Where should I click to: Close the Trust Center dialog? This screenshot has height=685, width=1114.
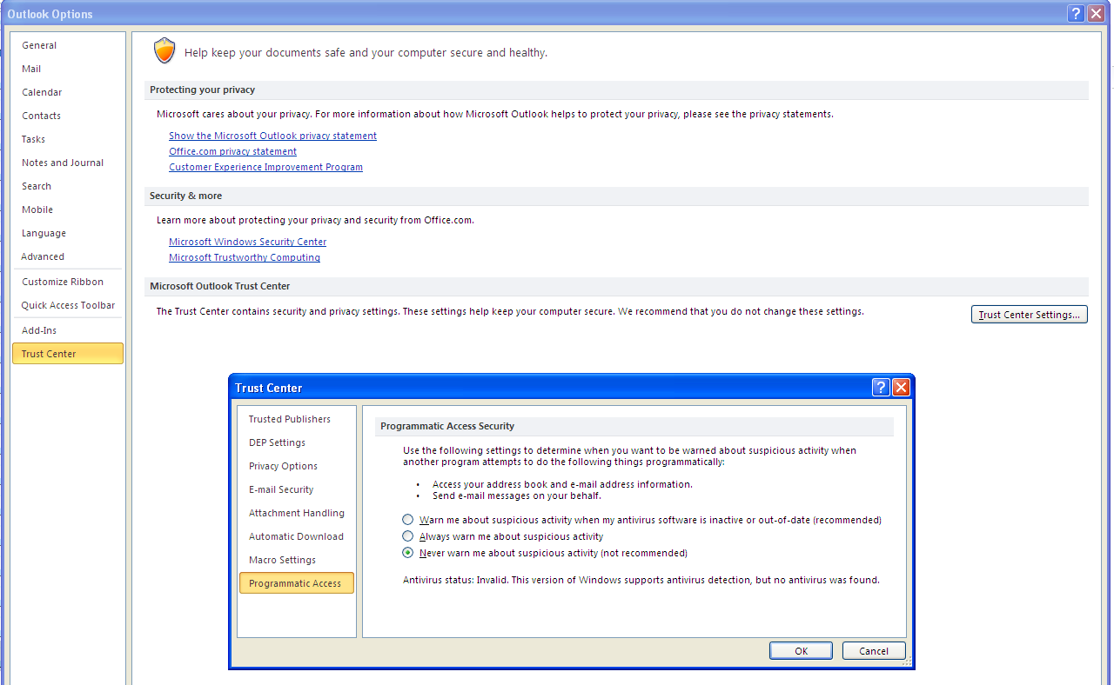pos(901,388)
